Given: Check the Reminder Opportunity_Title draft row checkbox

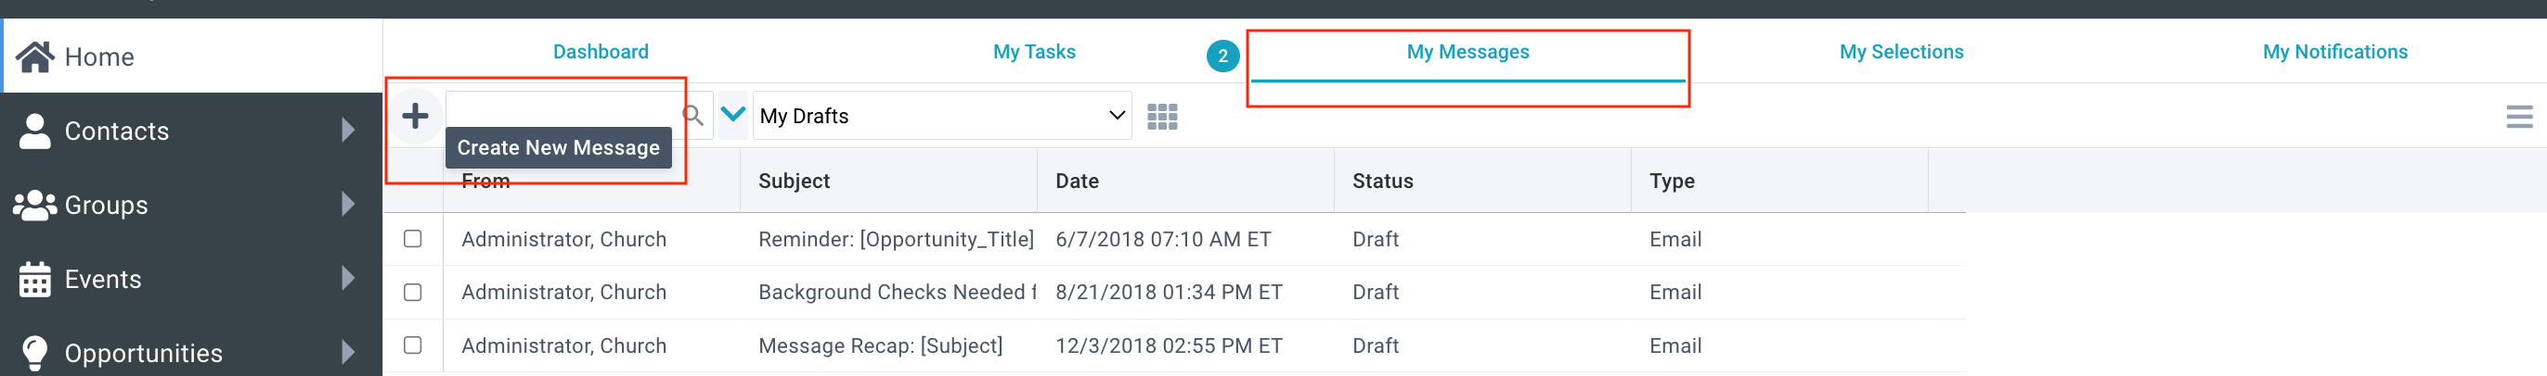Looking at the screenshot, I should [412, 239].
